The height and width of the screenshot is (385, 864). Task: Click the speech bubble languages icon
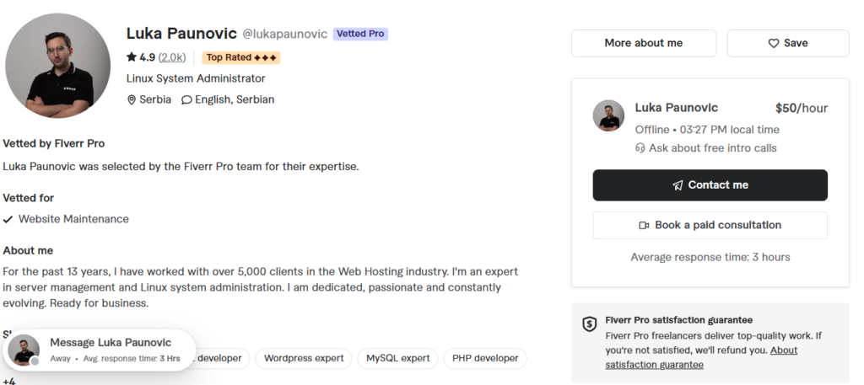[x=186, y=100]
